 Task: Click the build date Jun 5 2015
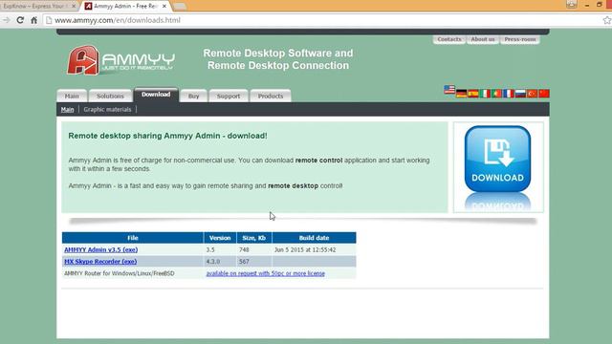click(x=305, y=249)
